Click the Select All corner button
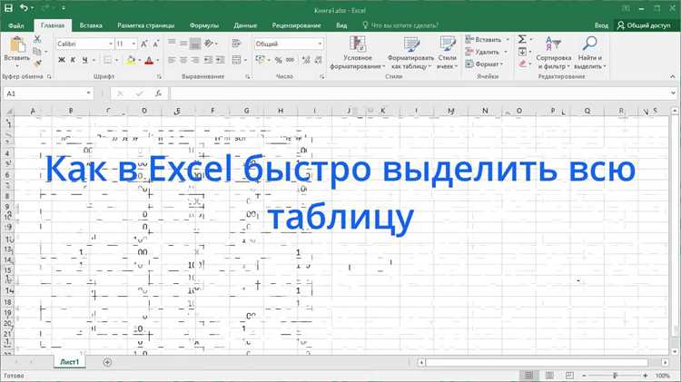 pos(9,111)
